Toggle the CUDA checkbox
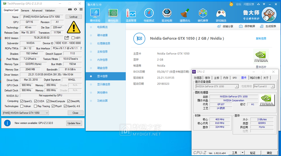 (35, 101)
